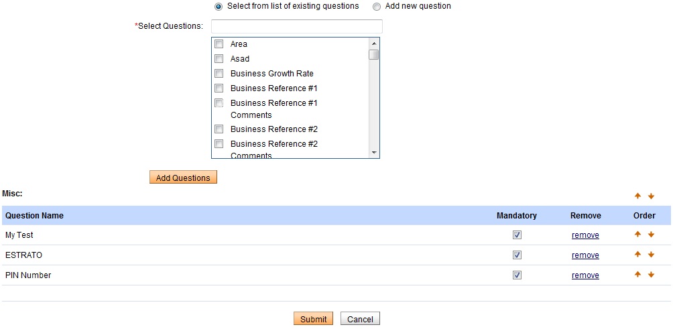Choose 'Select from list of existing questions'
Screen dimensions: 673x329
coord(219,7)
